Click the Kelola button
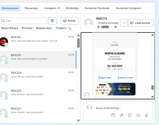The height and width of the screenshot is (125, 159). click(70, 21)
